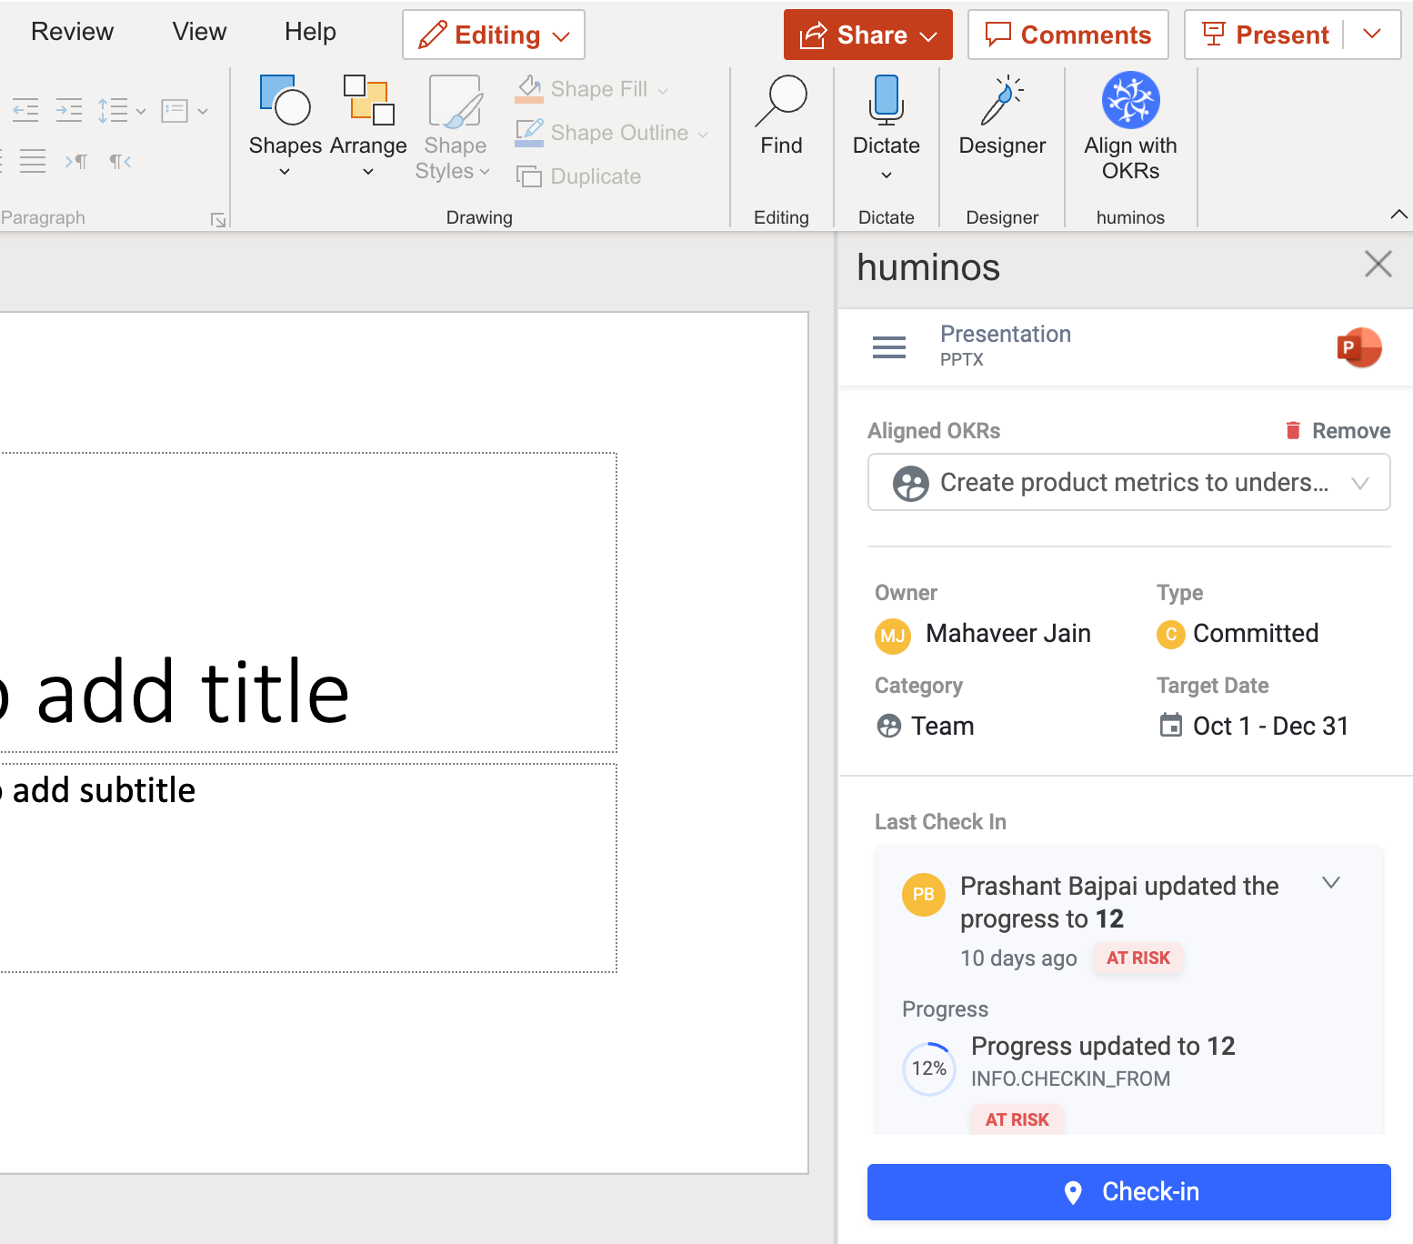Image resolution: width=1413 pixels, height=1244 pixels.
Task: Click the Present button
Action: coord(1266,35)
